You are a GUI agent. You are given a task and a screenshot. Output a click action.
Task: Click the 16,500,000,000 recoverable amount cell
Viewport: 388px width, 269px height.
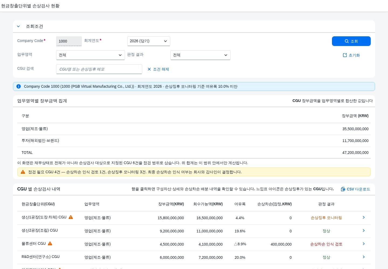coord(210,218)
